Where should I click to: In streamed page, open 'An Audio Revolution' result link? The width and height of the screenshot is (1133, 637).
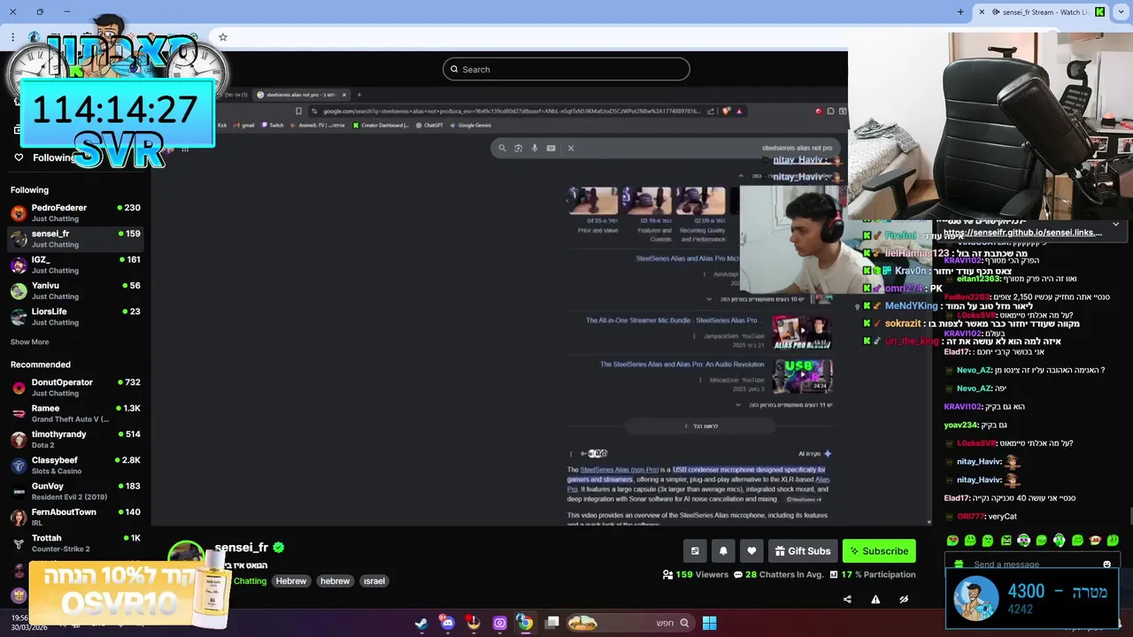(x=682, y=364)
